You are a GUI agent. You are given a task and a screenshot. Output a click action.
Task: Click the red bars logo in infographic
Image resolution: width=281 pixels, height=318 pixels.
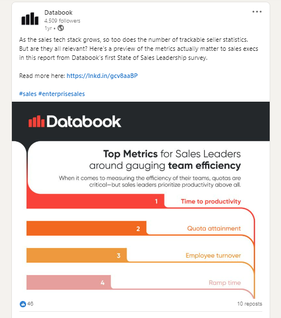(37, 121)
